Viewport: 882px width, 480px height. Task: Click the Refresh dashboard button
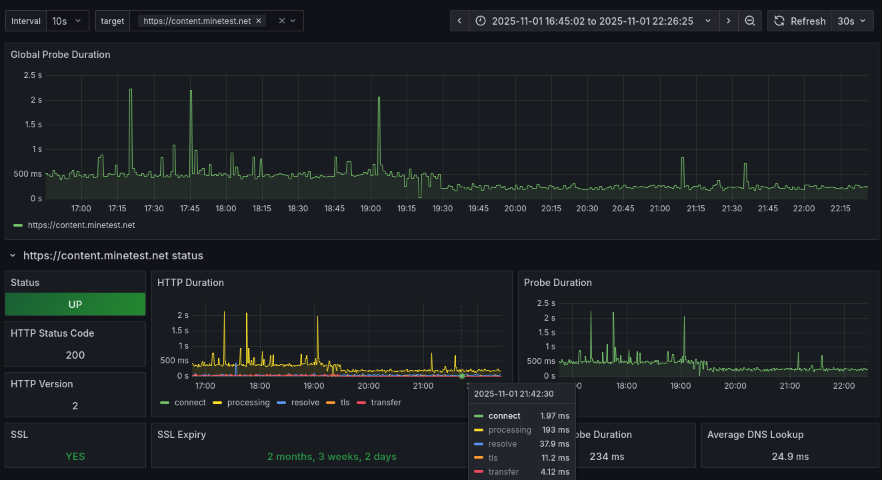(799, 21)
